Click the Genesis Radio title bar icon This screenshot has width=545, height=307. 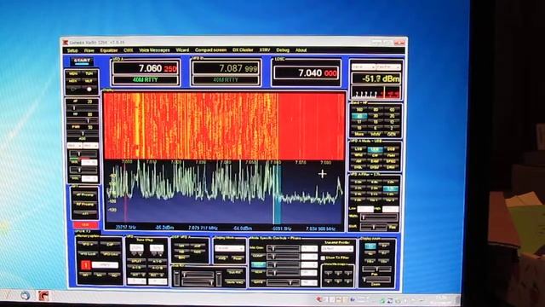(x=66, y=43)
